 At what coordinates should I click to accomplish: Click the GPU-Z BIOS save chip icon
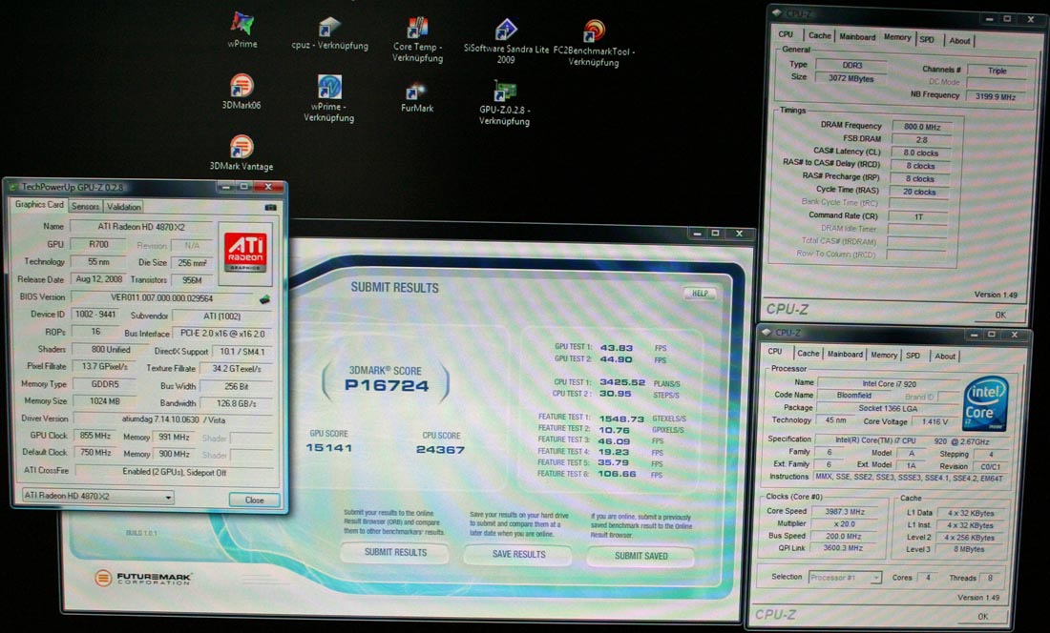[x=264, y=298]
